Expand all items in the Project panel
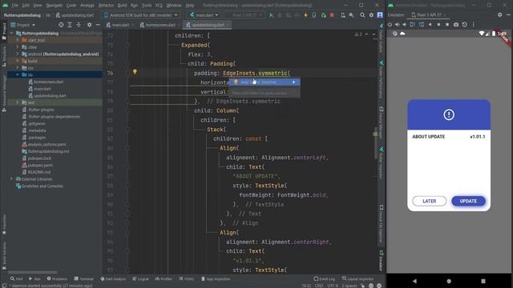The height and width of the screenshot is (288, 513). (70, 25)
